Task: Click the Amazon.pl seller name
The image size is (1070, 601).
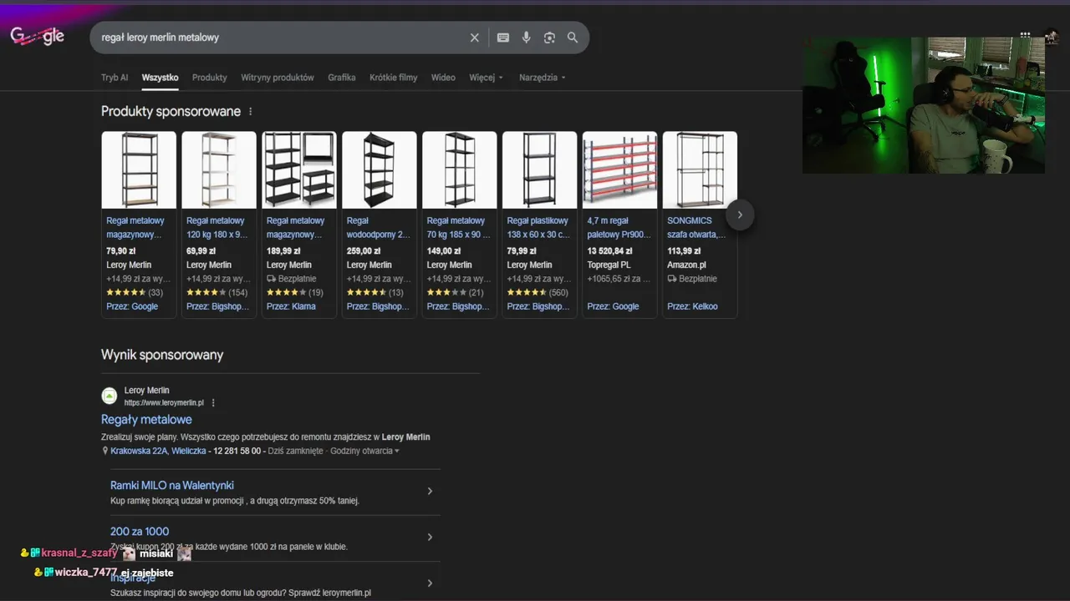Action: tap(686, 265)
